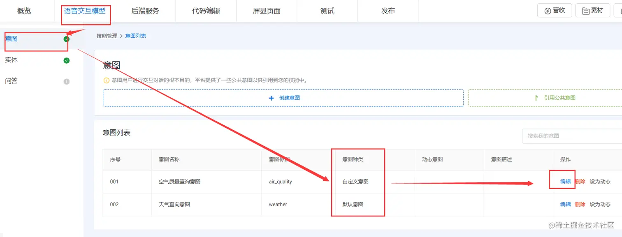Open the 发布 tab
The image size is (622, 237).
388,11
